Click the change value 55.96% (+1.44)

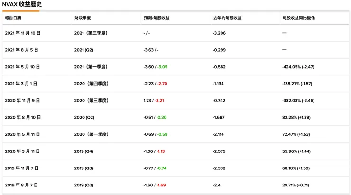(x=296, y=151)
